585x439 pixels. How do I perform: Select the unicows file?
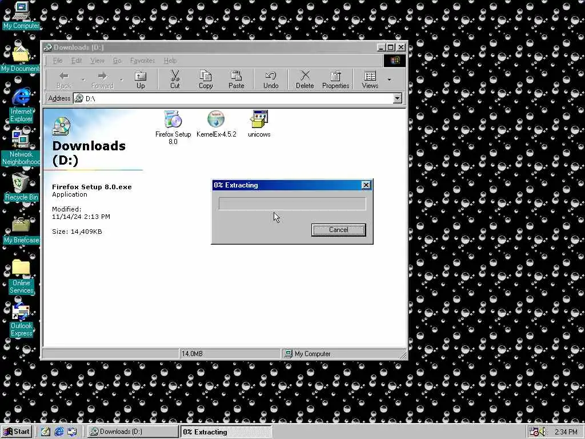tap(259, 124)
